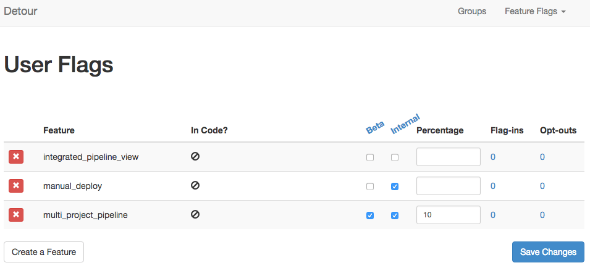Open Flag-ins count for manual_deploy
The width and height of the screenshot is (590, 268).
pos(493,186)
